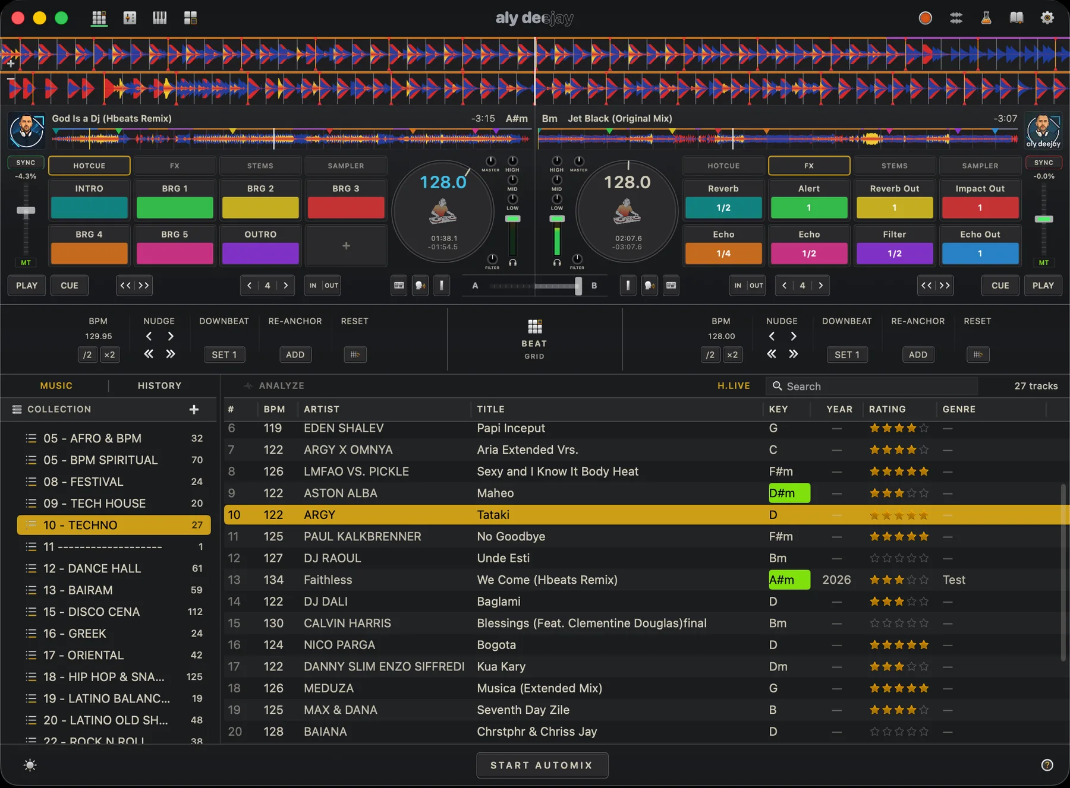Toggle left deck SYNC
1070x788 pixels.
click(26, 163)
